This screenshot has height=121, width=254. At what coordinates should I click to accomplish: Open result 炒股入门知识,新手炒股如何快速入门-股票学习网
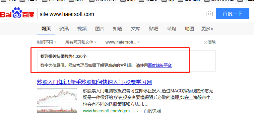95,82
